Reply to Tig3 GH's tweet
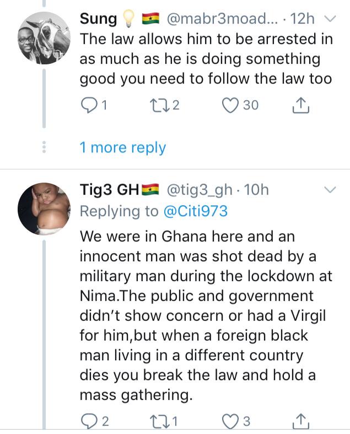Screen dimensions: 350x434 tap(88, 422)
